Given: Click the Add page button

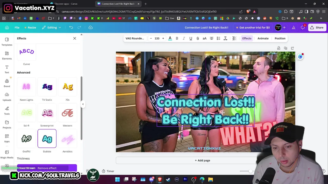Looking at the screenshot, I should pos(202,160).
